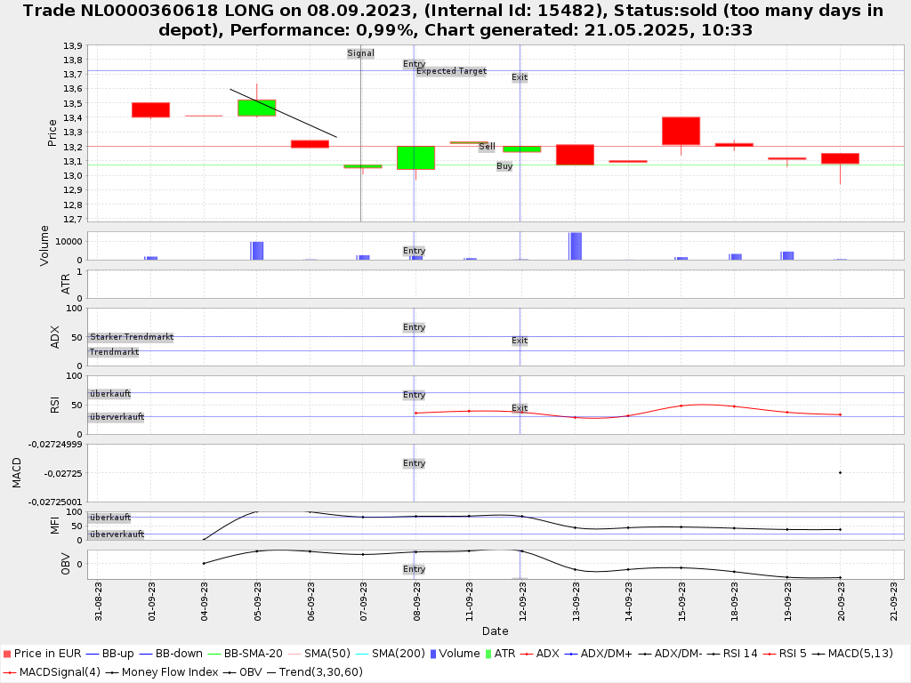Click the blue Volume legend square
The image size is (911, 683).
(x=433, y=654)
